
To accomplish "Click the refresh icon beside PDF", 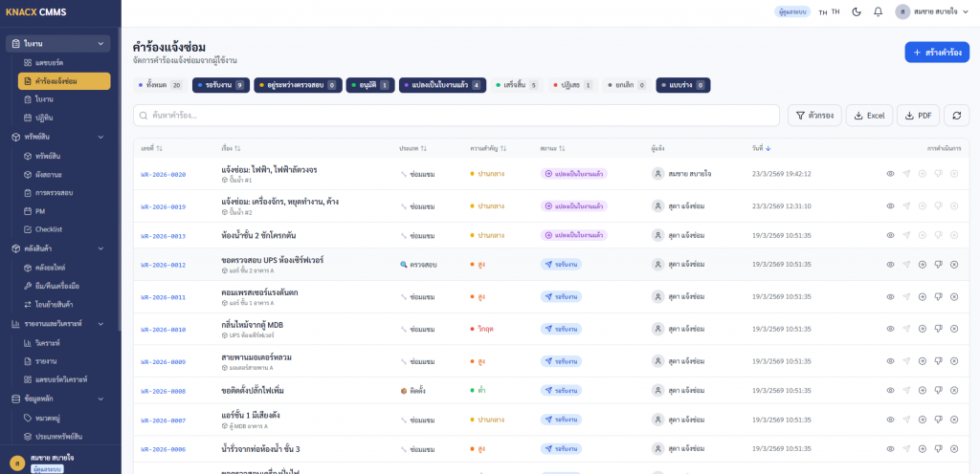I will pyautogui.click(x=956, y=115).
